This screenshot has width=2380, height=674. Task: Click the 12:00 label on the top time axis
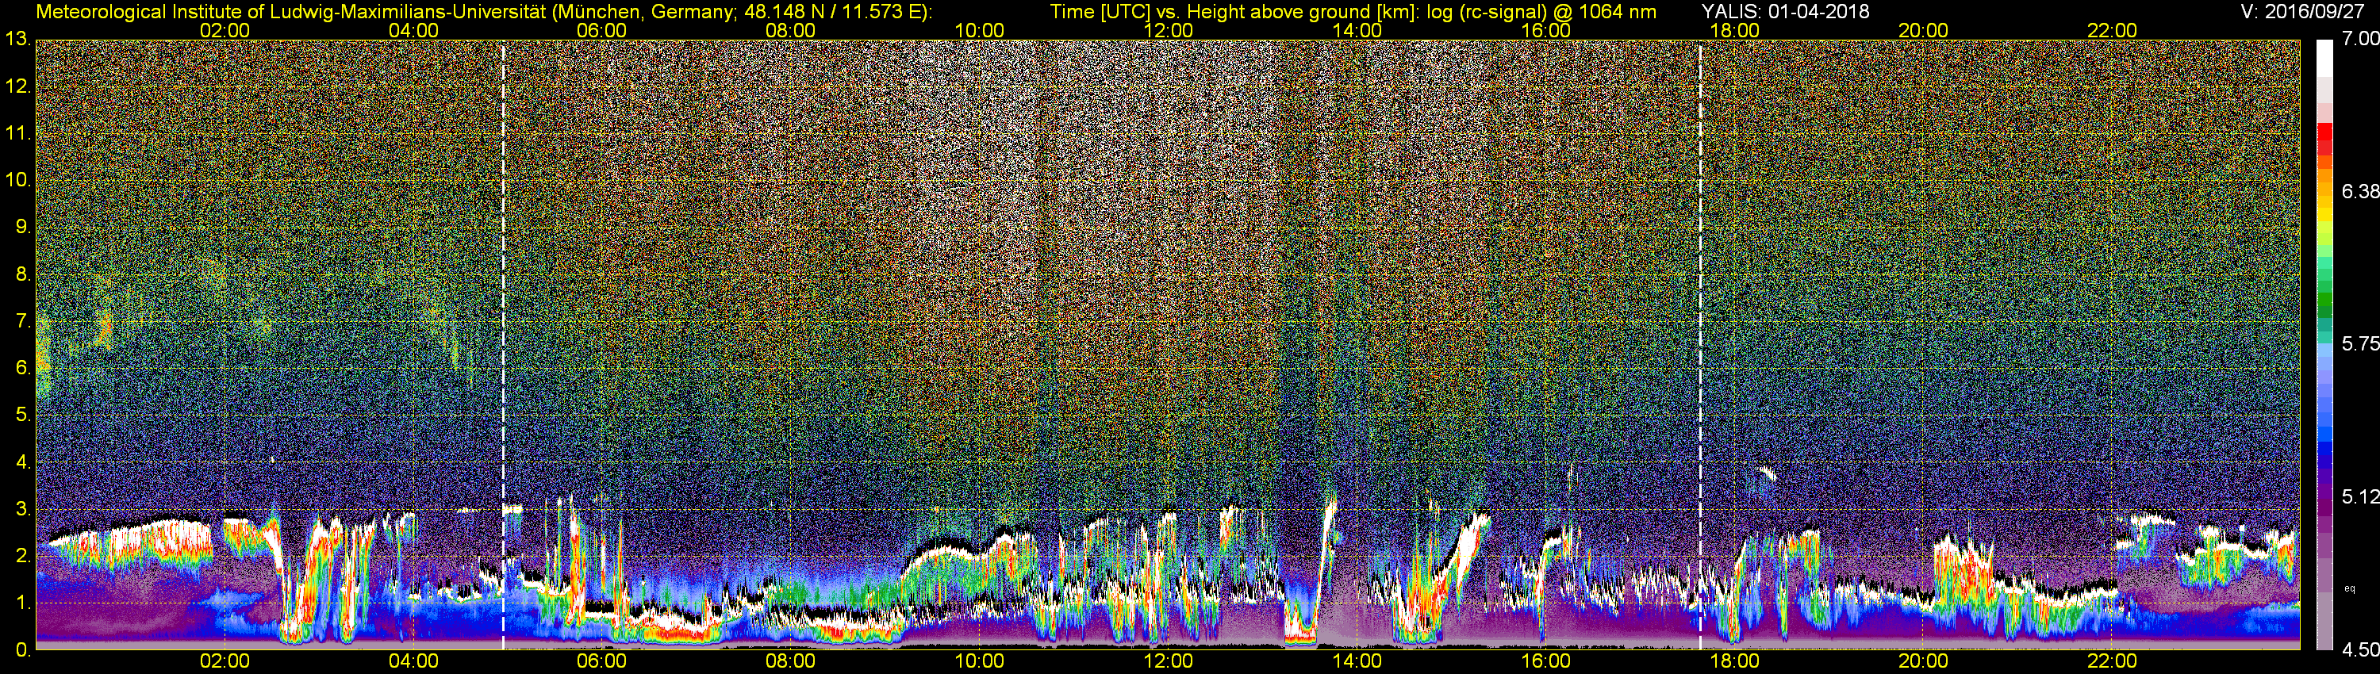pos(1168,30)
